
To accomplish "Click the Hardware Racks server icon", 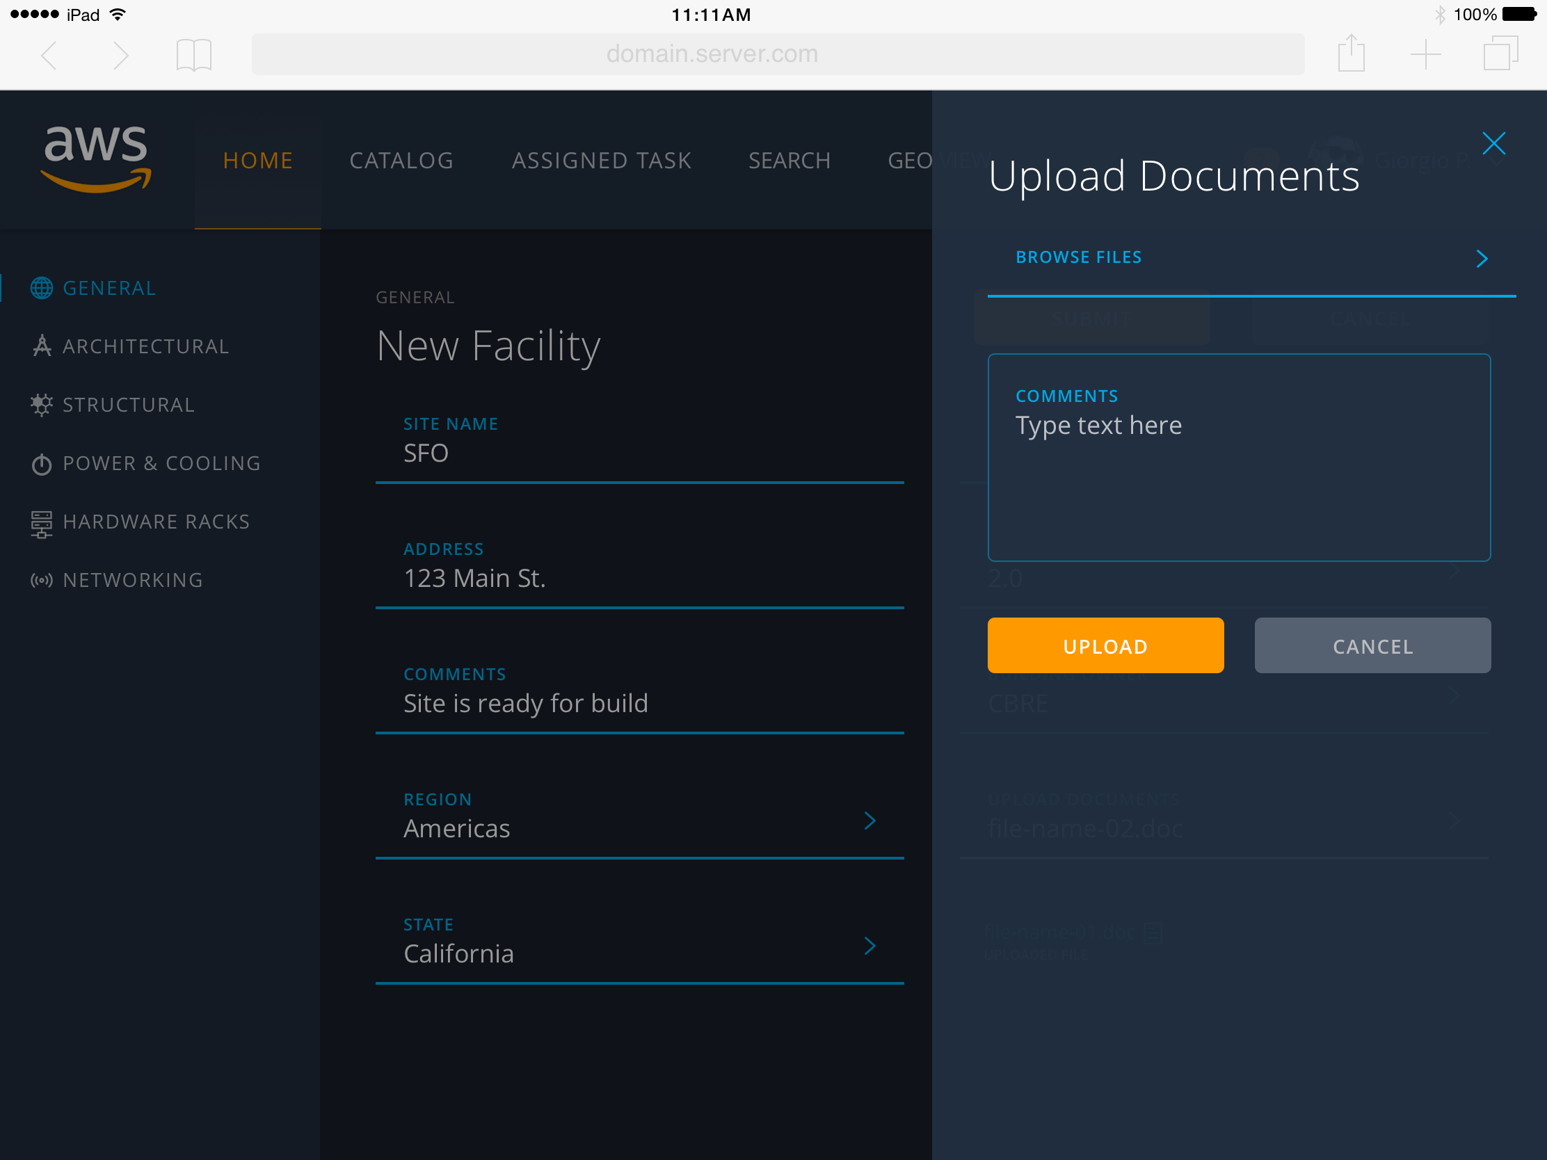I will pyautogui.click(x=41, y=523).
